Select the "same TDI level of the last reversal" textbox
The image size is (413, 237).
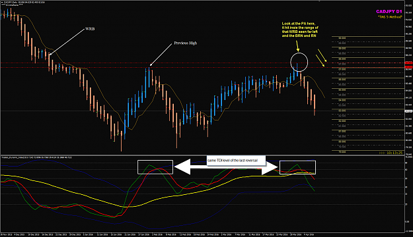(236, 161)
